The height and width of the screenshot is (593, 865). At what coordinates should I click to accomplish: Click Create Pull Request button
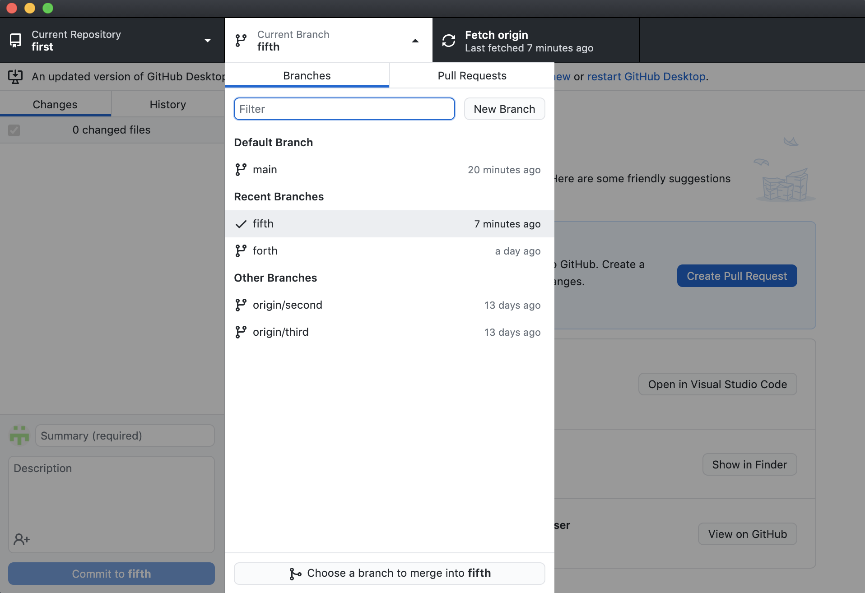point(737,276)
